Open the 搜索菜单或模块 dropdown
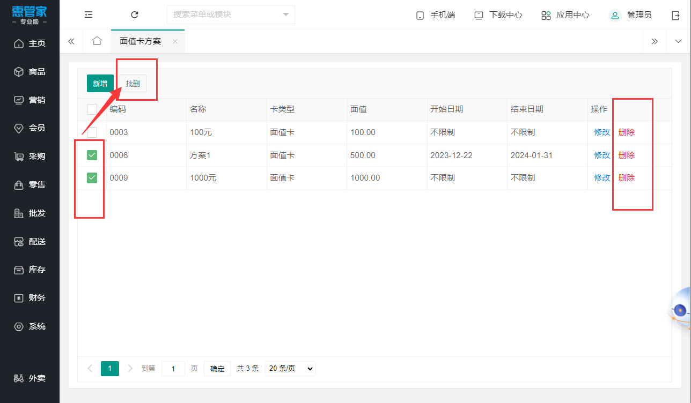 click(x=231, y=14)
